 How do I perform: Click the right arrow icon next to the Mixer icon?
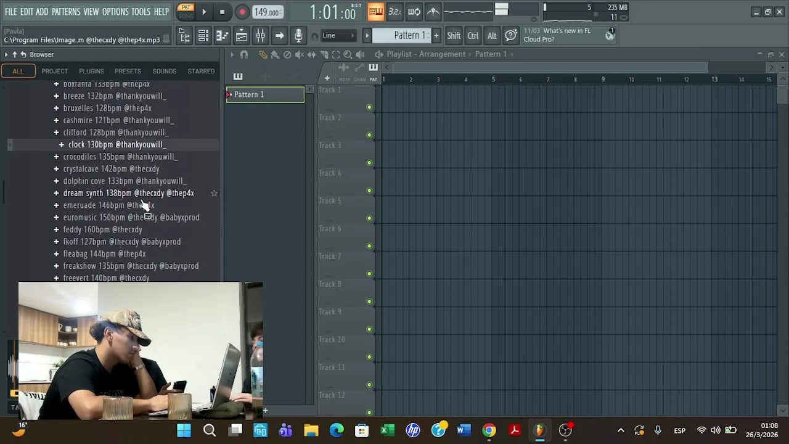[279, 36]
